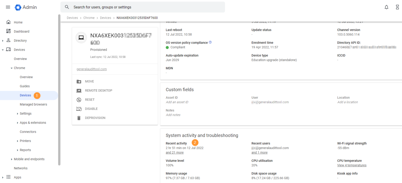Select the Deprovision trash icon
Screen dimensions: 402x183
tap(79, 118)
